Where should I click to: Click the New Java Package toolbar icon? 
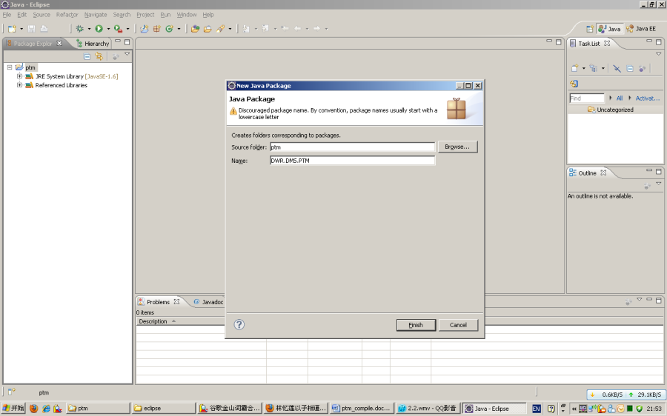(x=157, y=29)
